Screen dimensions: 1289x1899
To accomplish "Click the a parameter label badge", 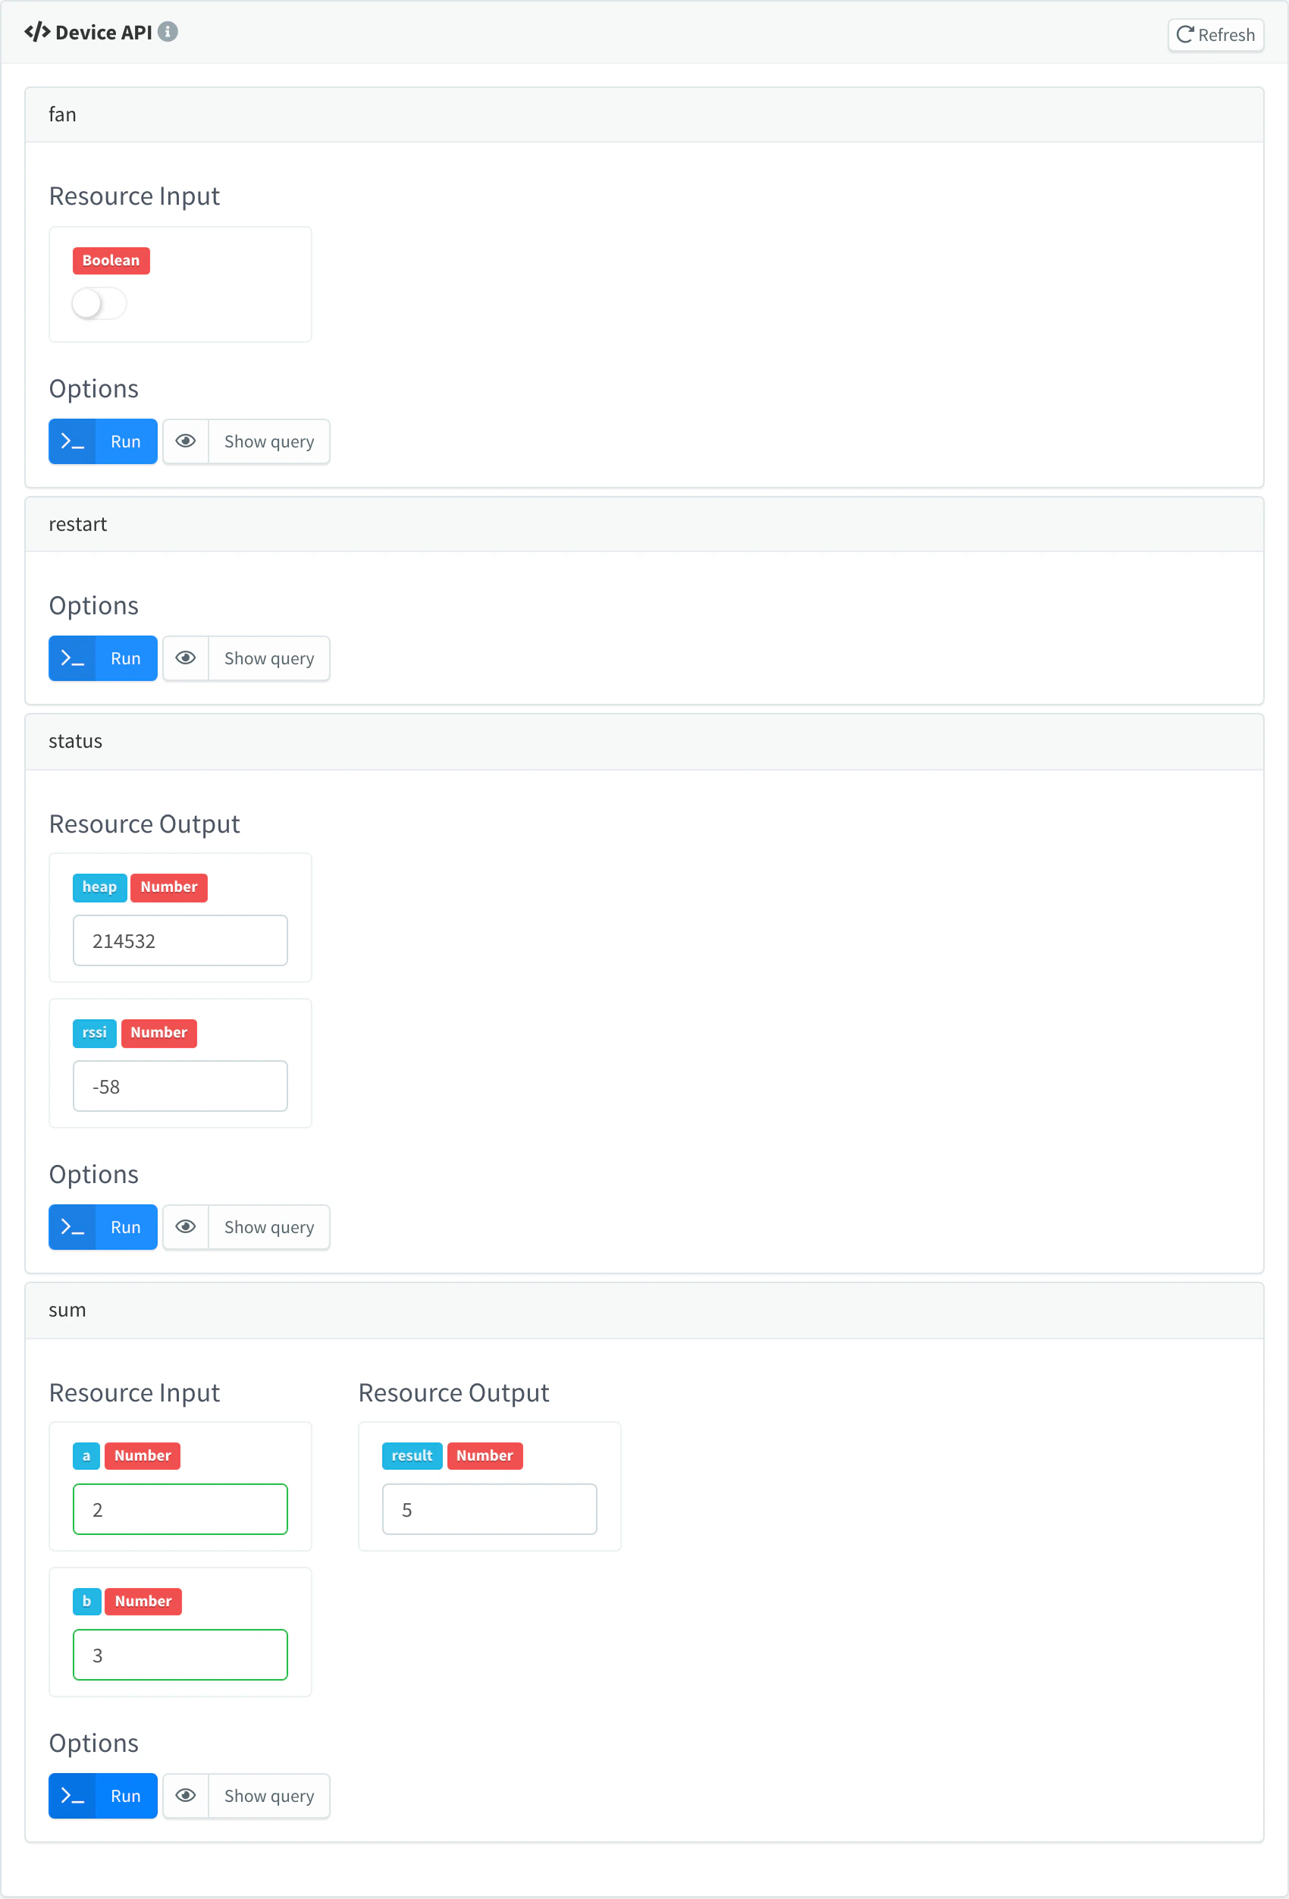I will click(x=86, y=1456).
